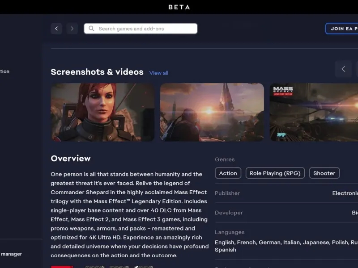The image size is (358, 268).
Task: Select the Shooter genre tag
Action: [x=324, y=173]
